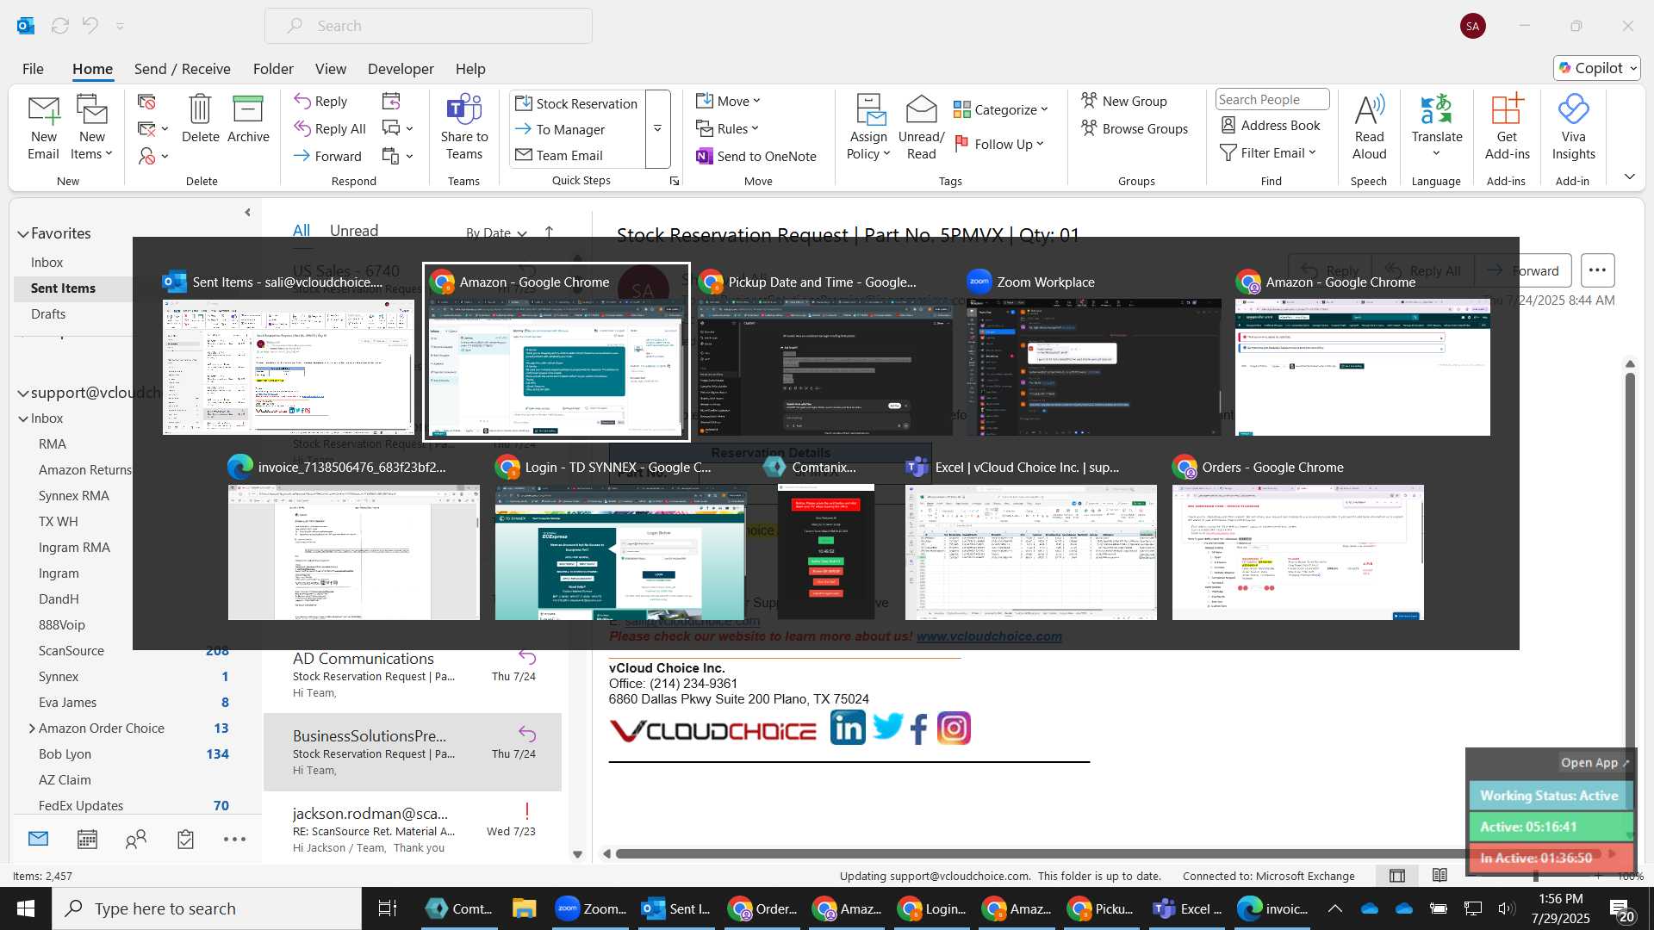Image resolution: width=1654 pixels, height=930 pixels.
Task: Click the navigation more options ellipsis
Action: [234, 839]
